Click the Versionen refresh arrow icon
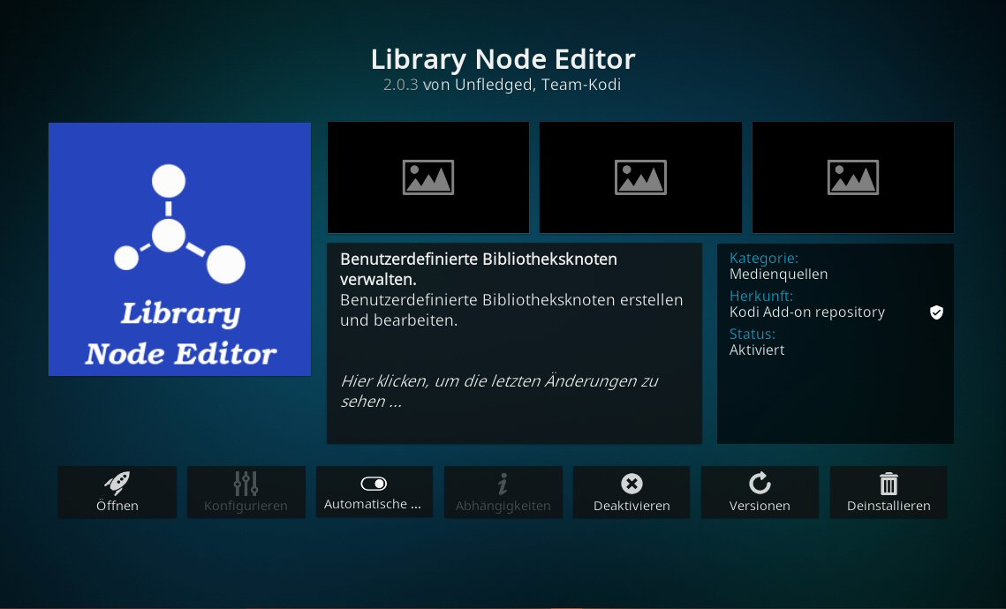 click(x=760, y=483)
